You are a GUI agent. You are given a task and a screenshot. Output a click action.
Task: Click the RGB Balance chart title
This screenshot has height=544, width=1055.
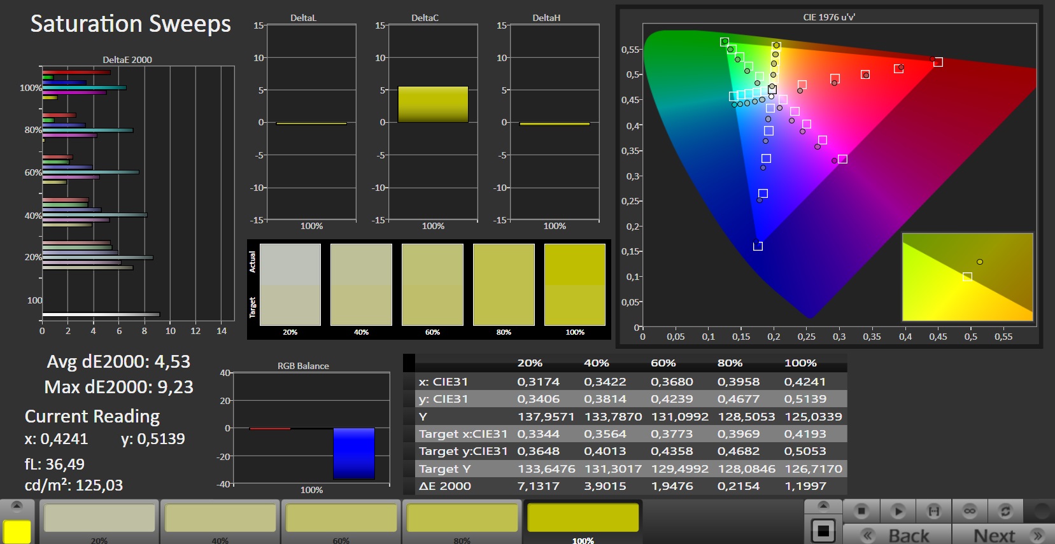pos(303,366)
